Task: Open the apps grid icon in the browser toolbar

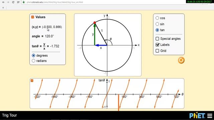Action: pos(18,2)
